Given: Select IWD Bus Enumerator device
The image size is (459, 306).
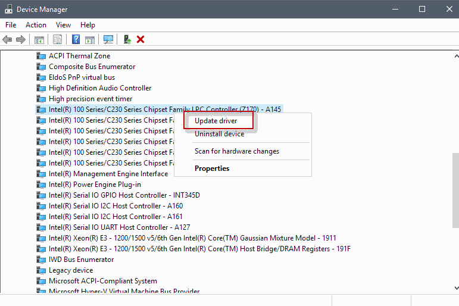Looking at the screenshot, I should pos(81,260).
